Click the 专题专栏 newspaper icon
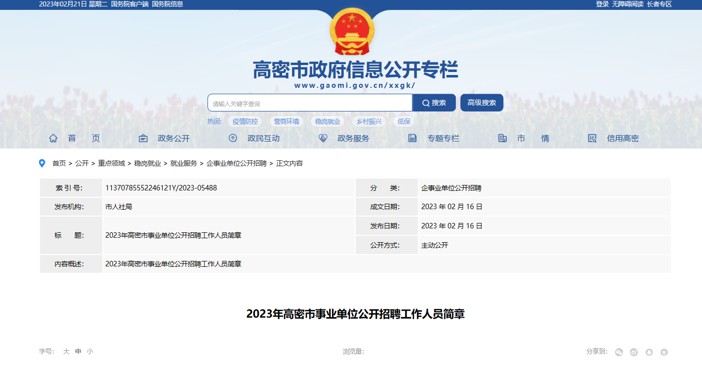Viewport: 702px width, 365px height. tap(413, 139)
